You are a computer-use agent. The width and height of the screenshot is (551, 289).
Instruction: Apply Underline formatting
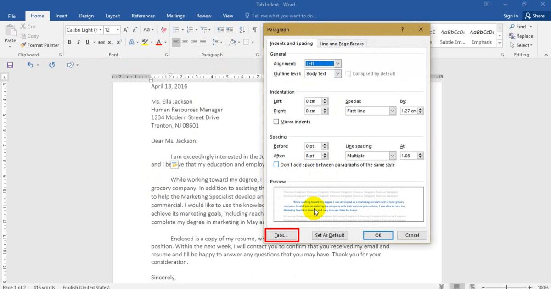tap(87, 42)
